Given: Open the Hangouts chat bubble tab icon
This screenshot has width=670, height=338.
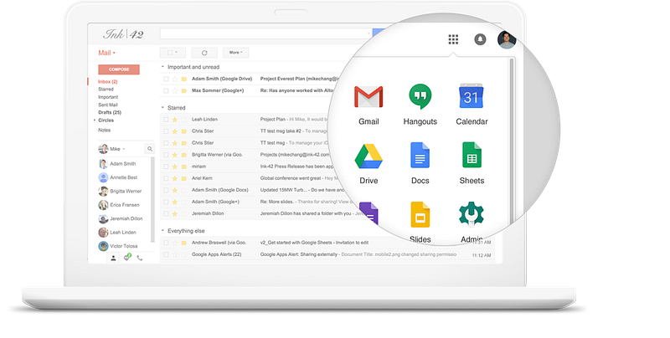Looking at the screenshot, I should point(127,258).
